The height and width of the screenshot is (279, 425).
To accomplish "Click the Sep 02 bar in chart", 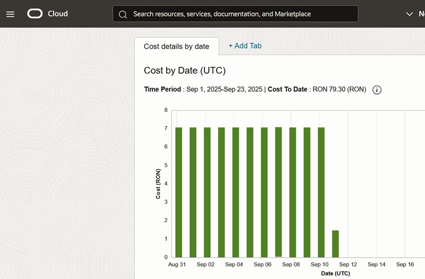I will [x=207, y=191].
